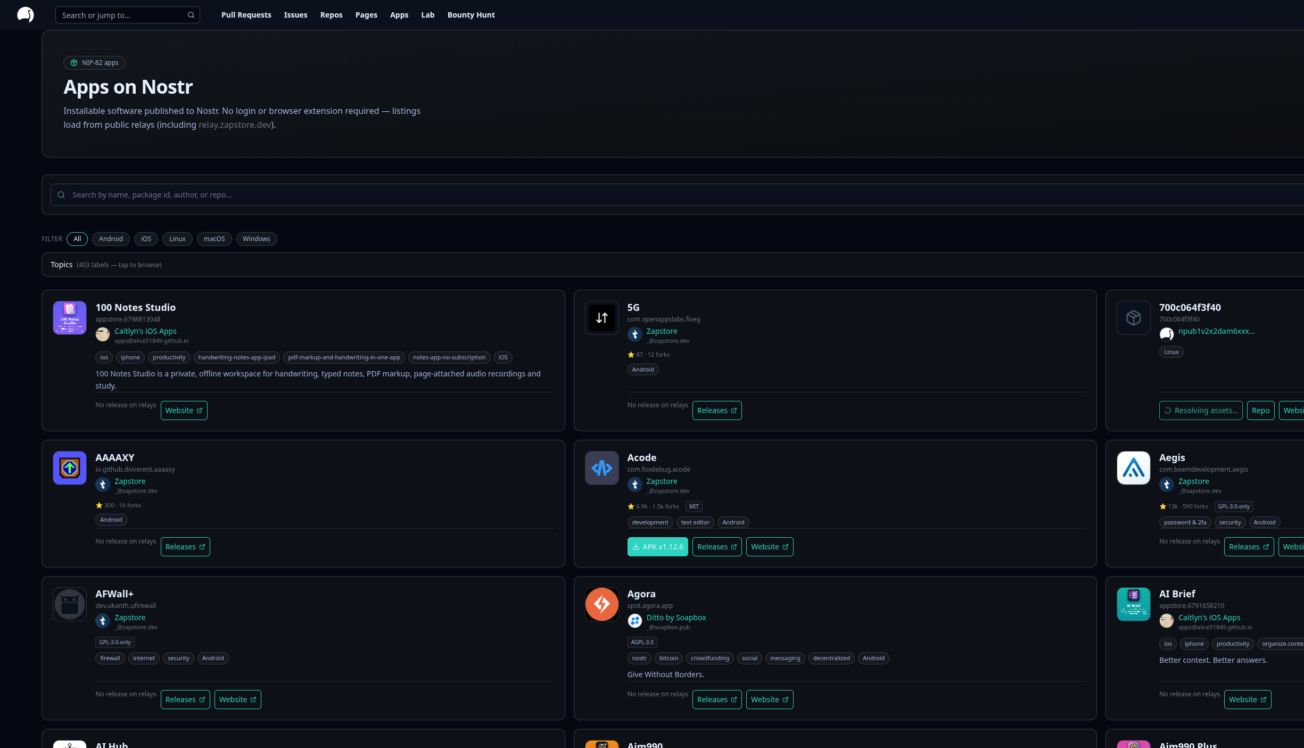Download APK v1.12.6 for Acode
Image resolution: width=1304 pixels, height=748 pixels.
pos(657,547)
